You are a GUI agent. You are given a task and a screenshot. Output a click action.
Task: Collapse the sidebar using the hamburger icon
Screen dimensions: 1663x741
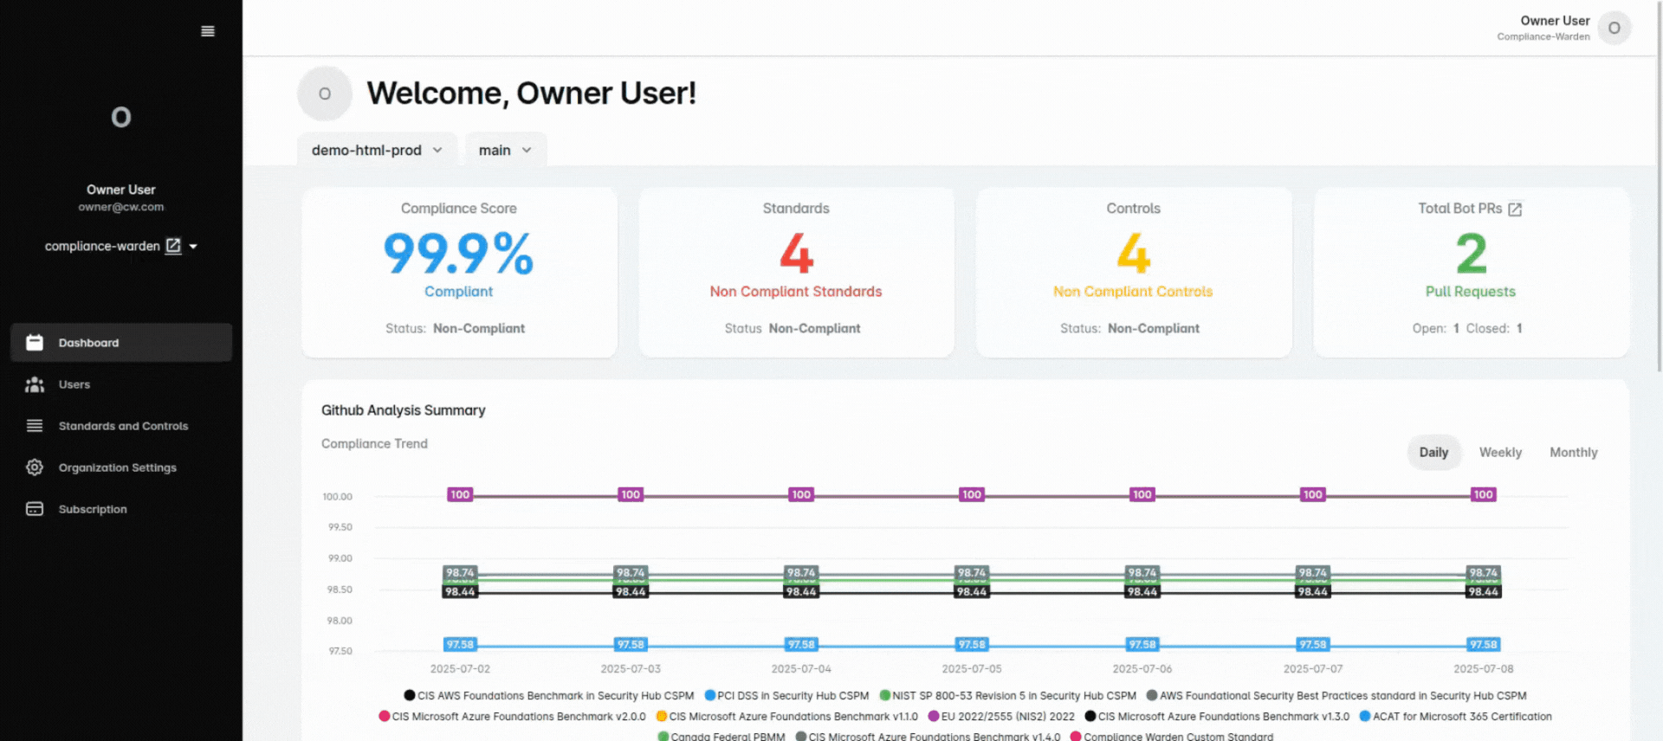(x=208, y=31)
